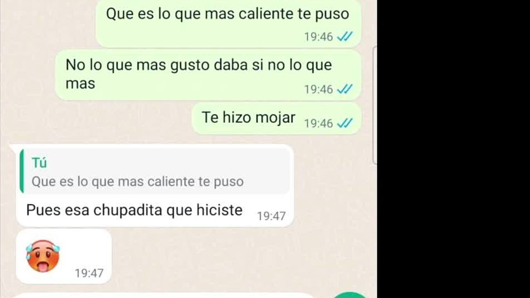Tap the 19:47 timestamp on the reply message
Image resolution: width=530 pixels, height=298 pixels.
click(x=271, y=216)
